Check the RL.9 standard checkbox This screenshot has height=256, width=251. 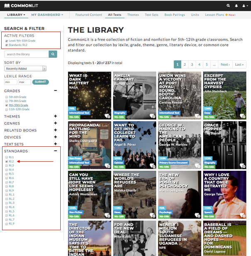coord(7,224)
